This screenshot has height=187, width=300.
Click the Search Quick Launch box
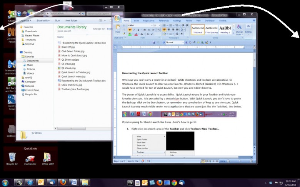[x=98, y=13]
